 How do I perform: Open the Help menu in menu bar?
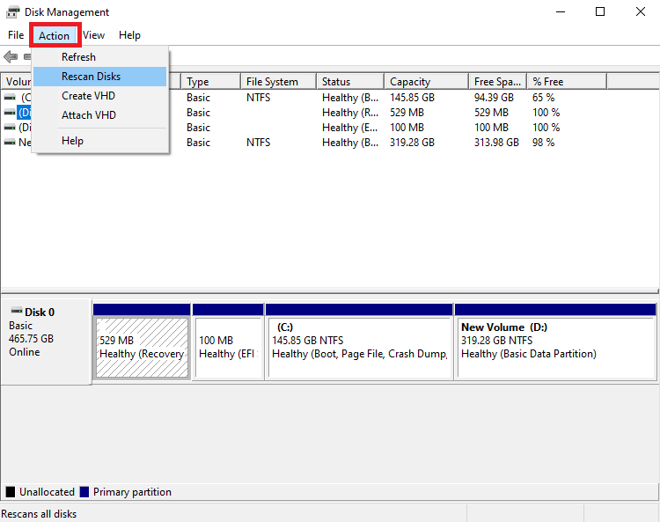(x=129, y=35)
